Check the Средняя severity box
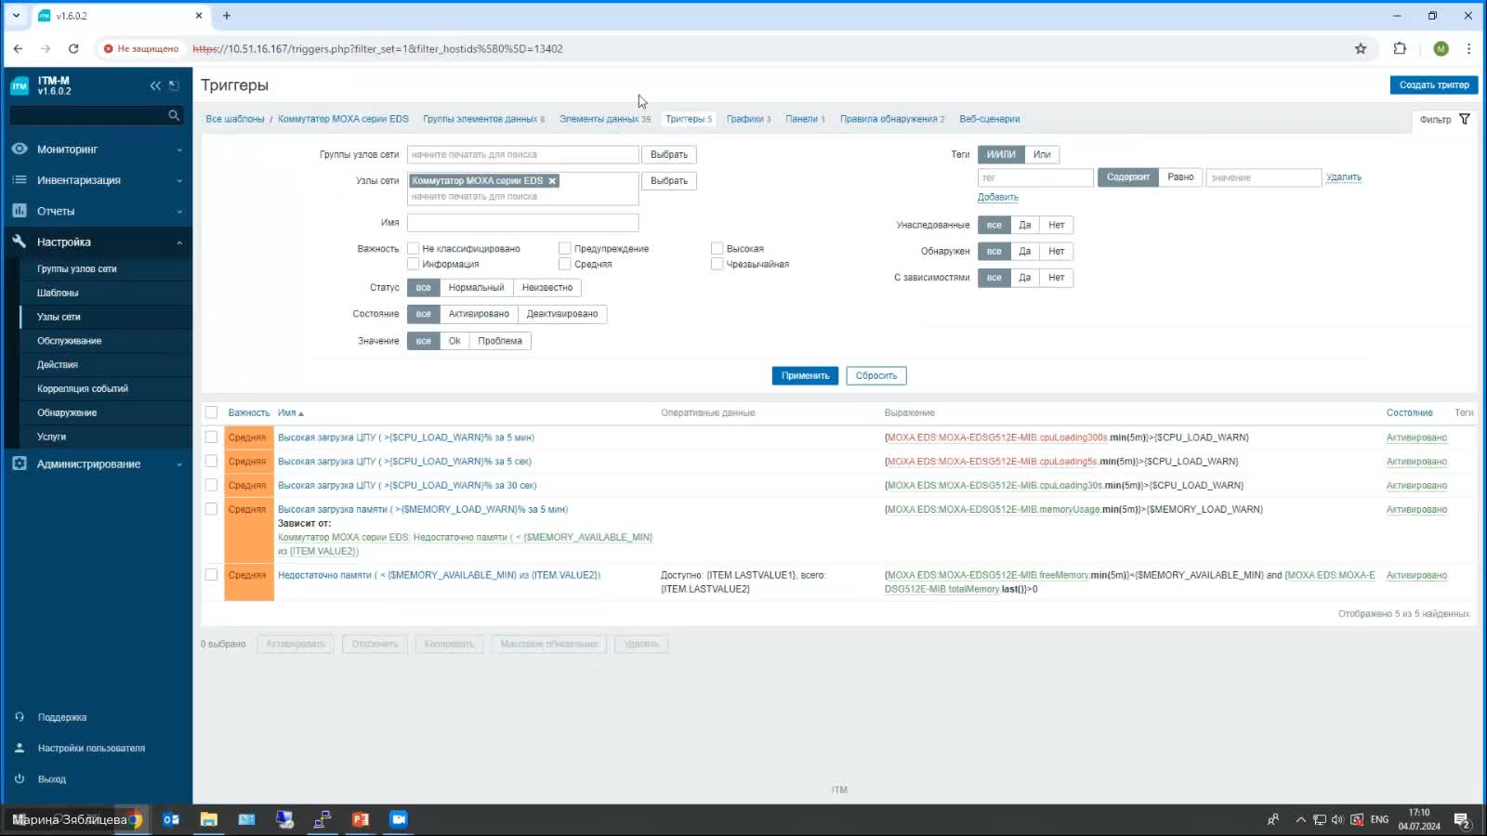Viewport: 1487px width, 836px height. click(565, 265)
